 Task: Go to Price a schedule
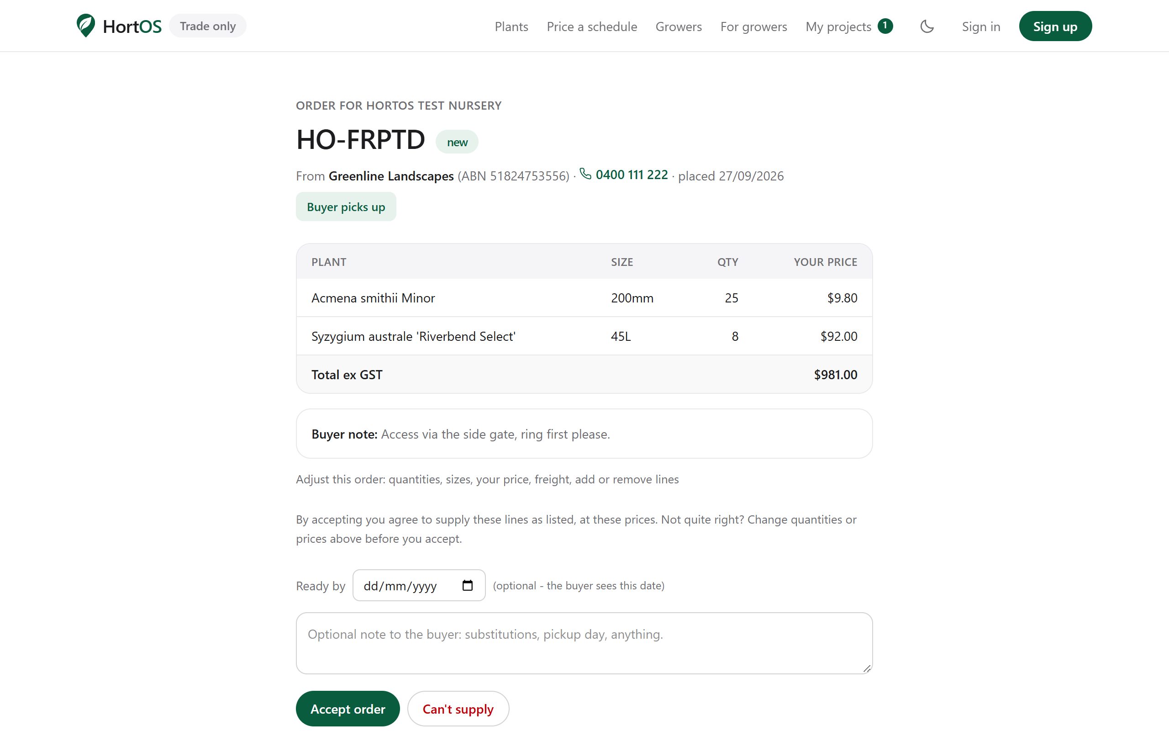click(592, 26)
